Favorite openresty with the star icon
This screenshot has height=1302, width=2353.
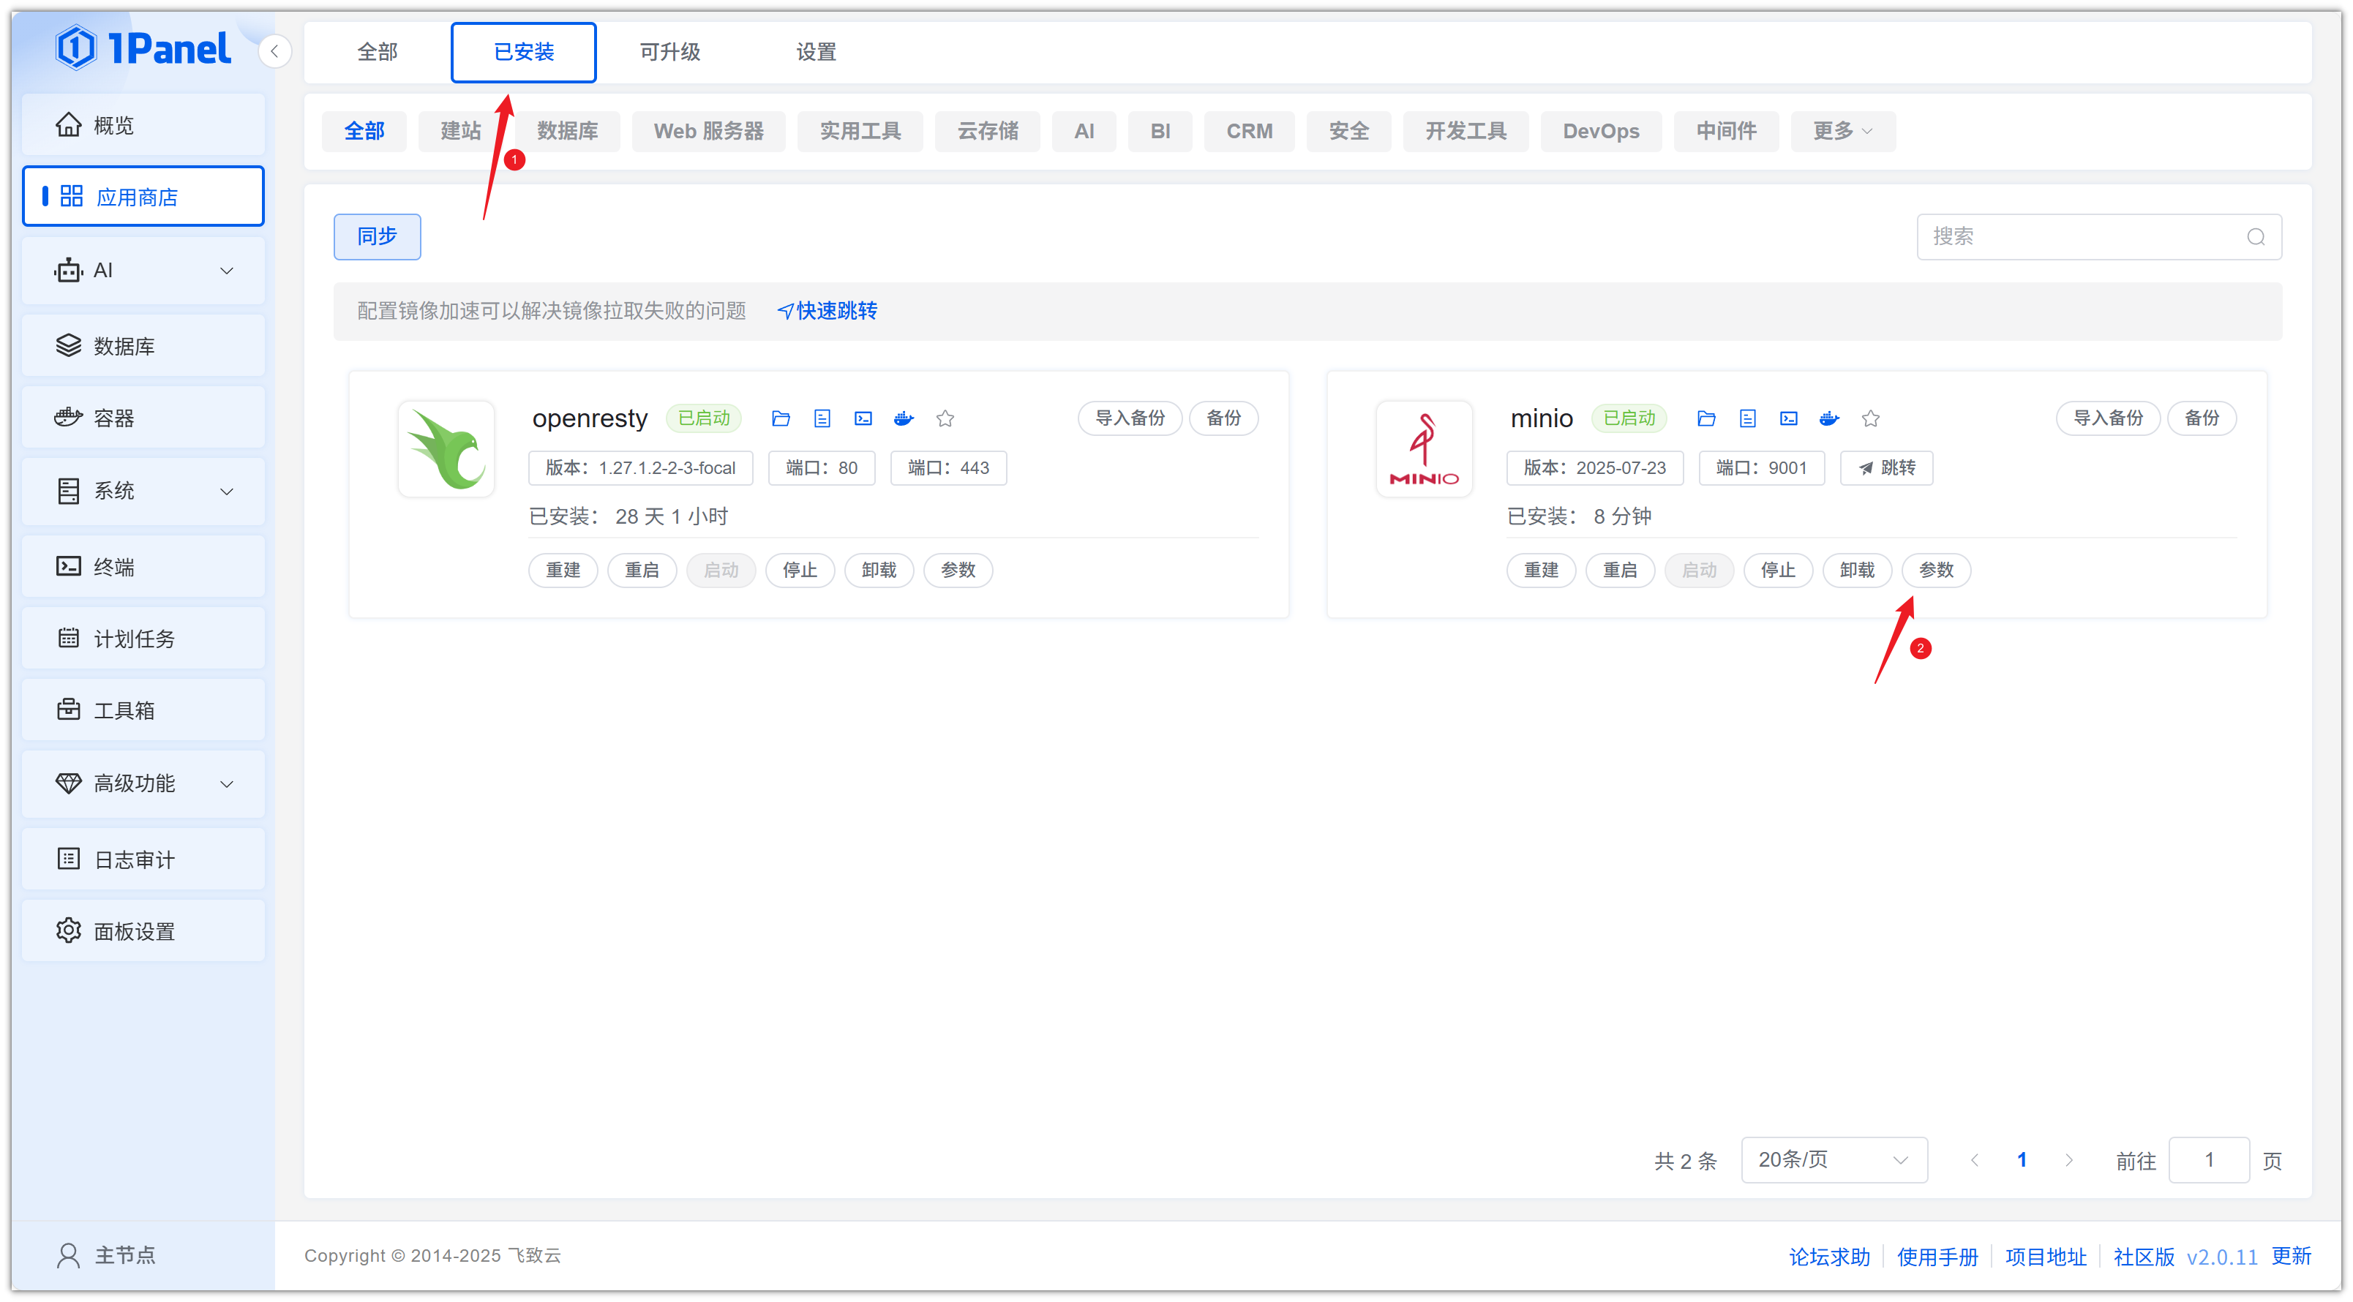[945, 418]
